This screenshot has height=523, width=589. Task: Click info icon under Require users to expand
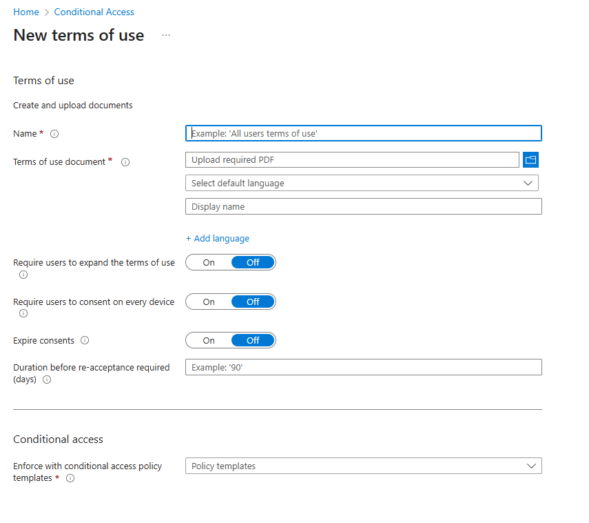[x=23, y=275]
